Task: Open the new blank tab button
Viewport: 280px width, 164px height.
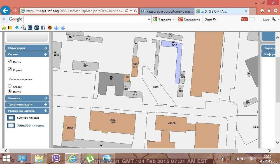Action: pyautogui.click(x=253, y=11)
